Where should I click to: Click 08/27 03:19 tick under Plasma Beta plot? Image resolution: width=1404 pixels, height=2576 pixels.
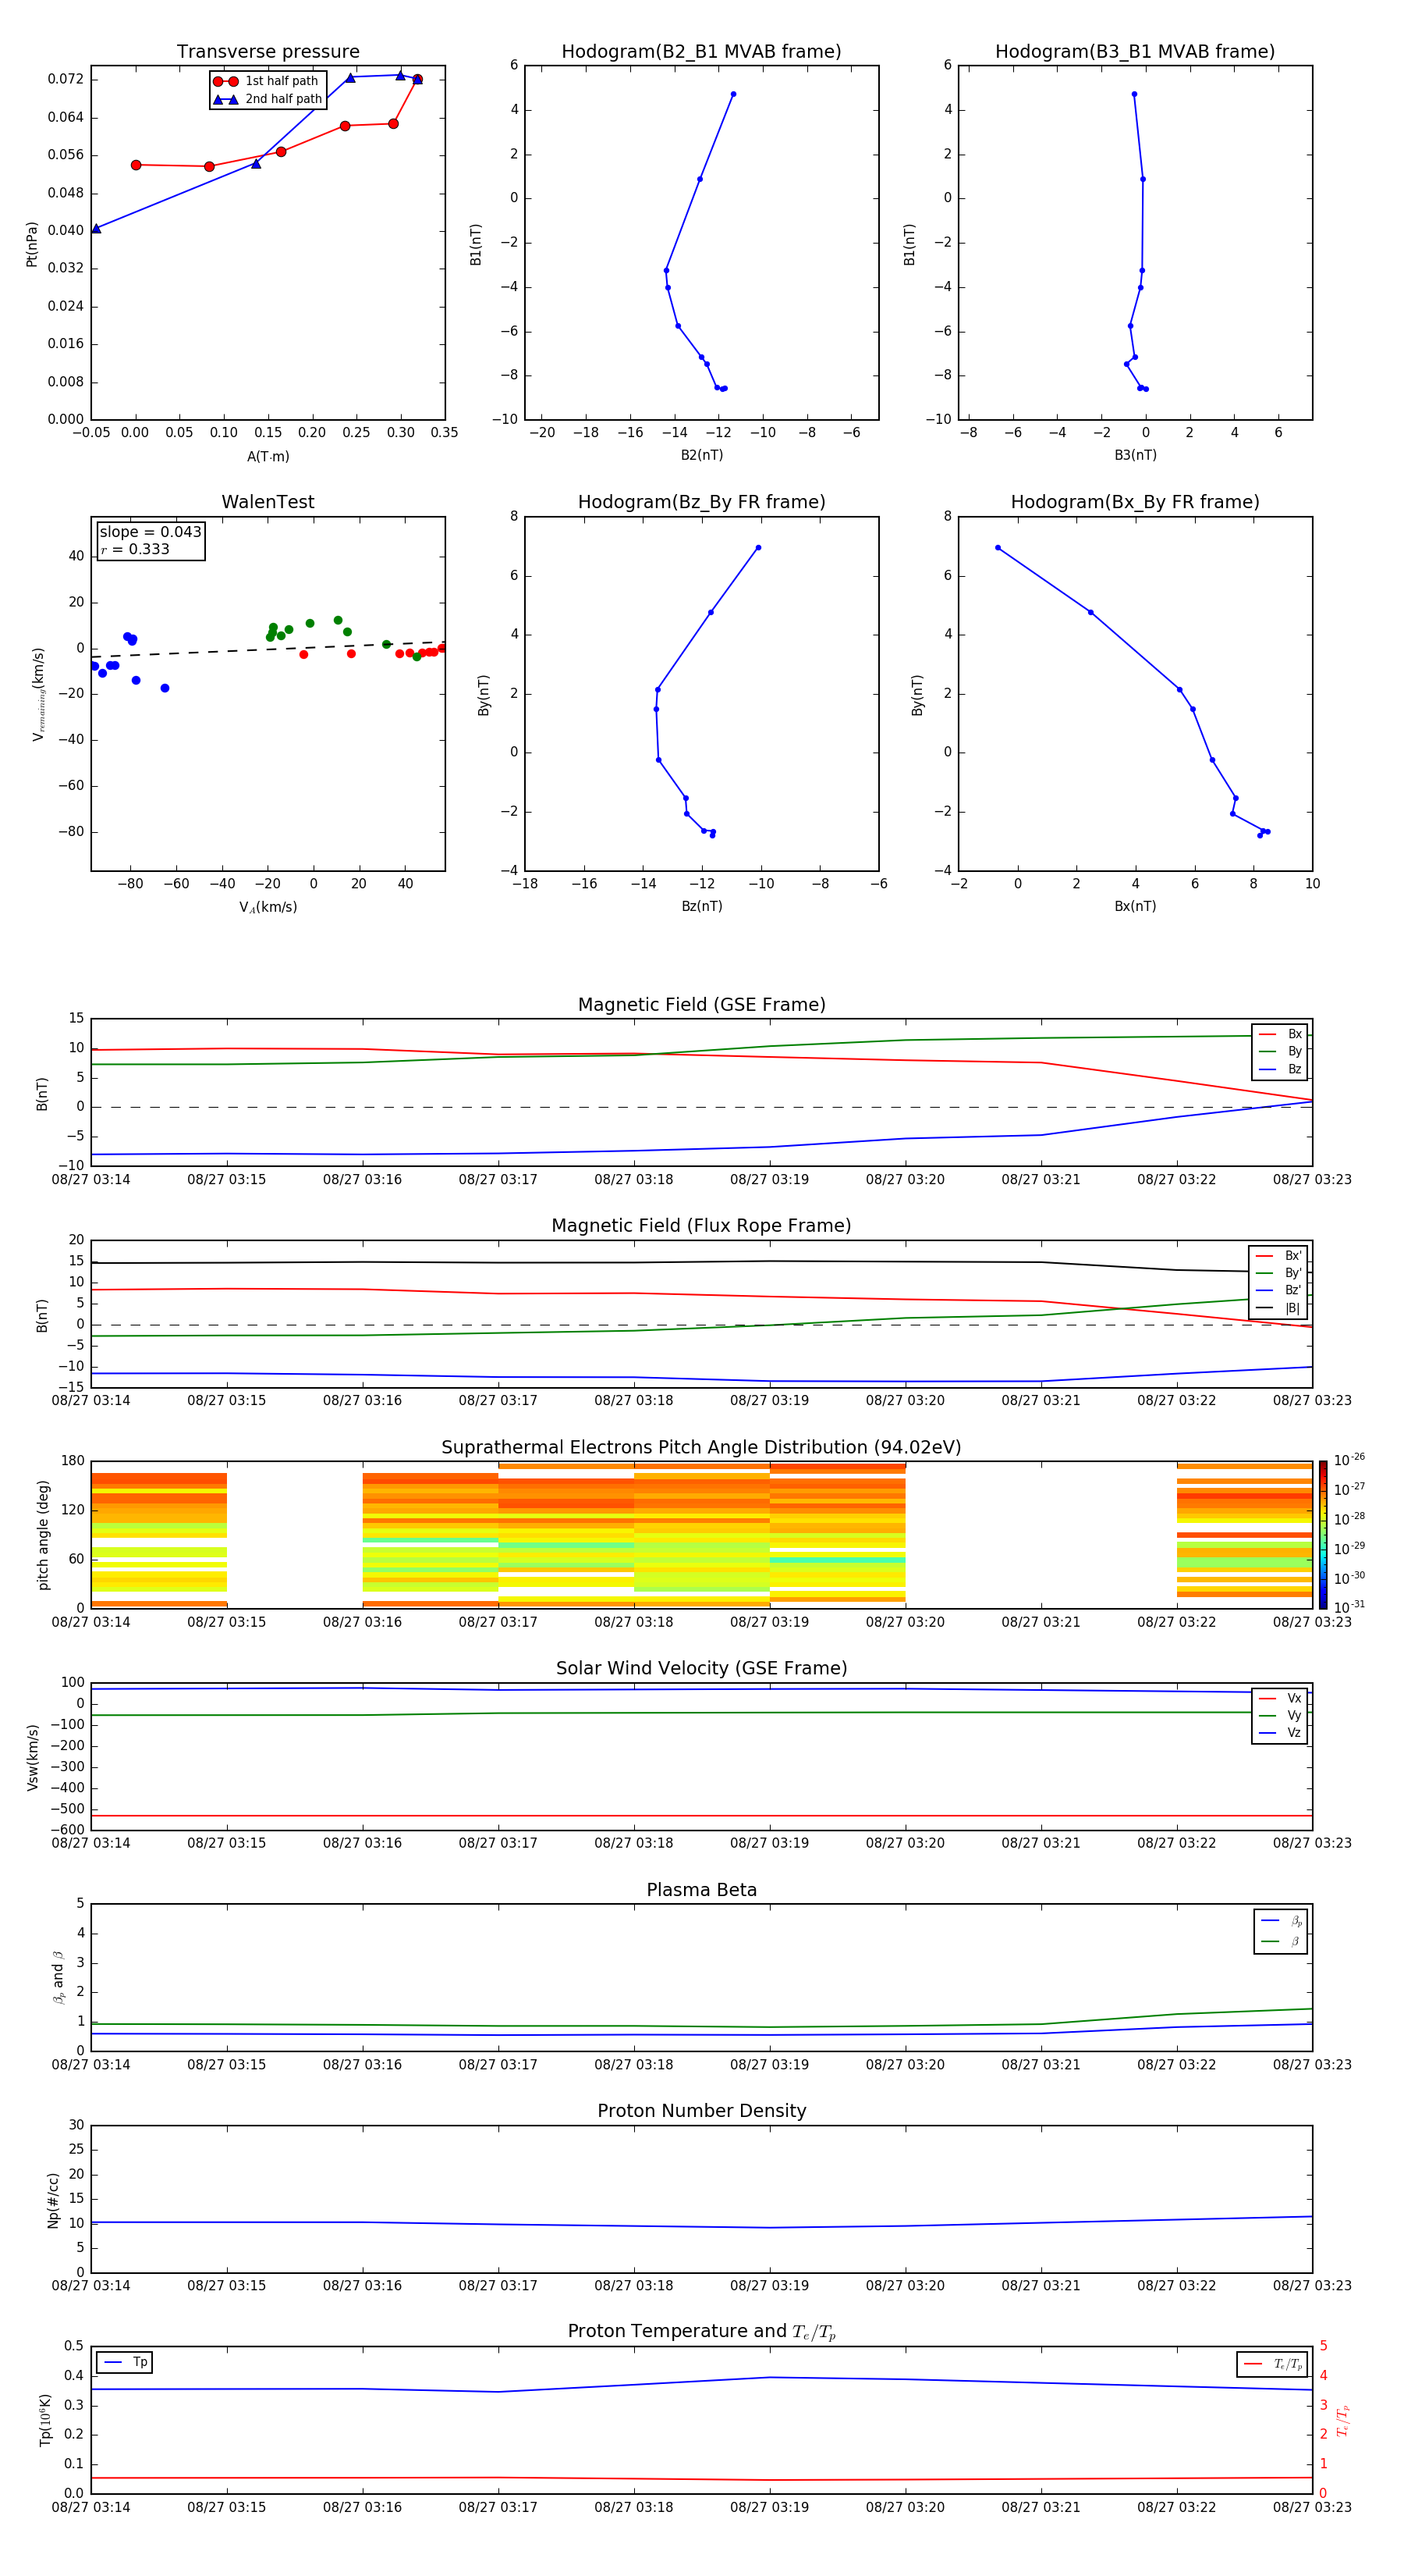tap(769, 2065)
